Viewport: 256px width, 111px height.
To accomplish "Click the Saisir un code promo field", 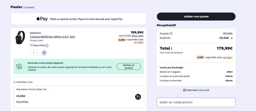I will 196,102.
